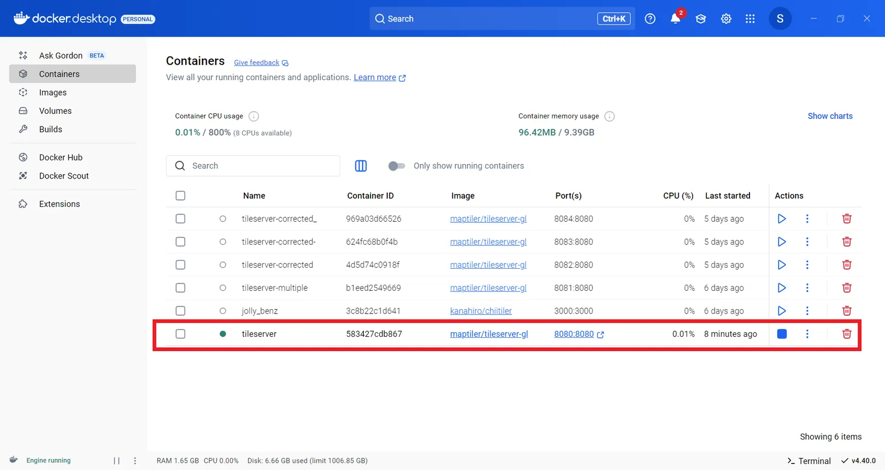885x470 pixels.
Task: Click the Learn more link
Action: (379, 77)
